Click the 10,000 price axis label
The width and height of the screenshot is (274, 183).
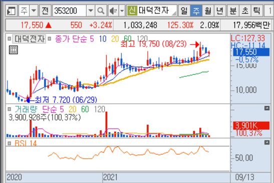pyautogui.click(x=246, y=90)
